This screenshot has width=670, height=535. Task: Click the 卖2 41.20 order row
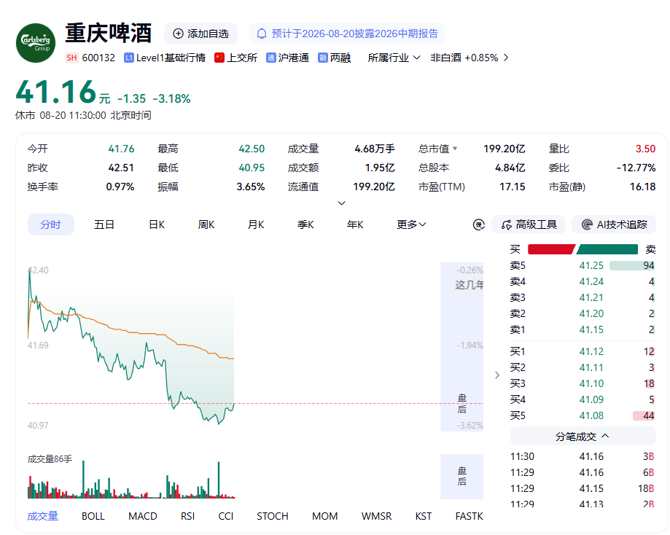[583, 313]
